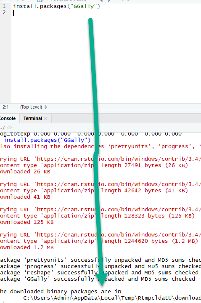Click the package 'progress' unpacked line
Viewport: 201px width, 303px height.
100,266
